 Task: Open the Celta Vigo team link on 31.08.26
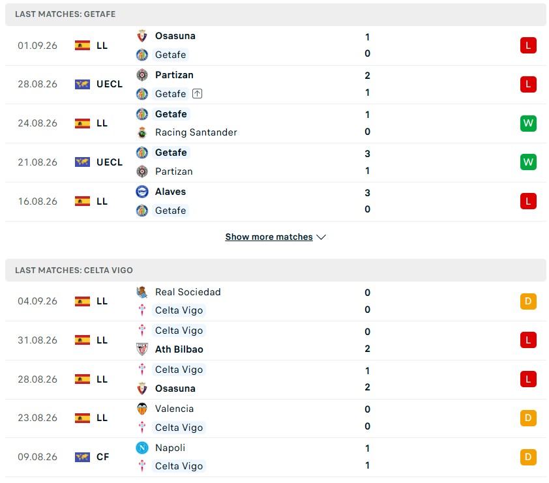(x=179, y=330)
